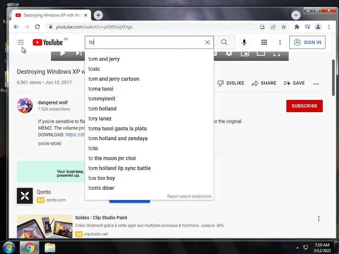
Task: Open the Windows Start menu
Action: pyautogui.click(x=9, y=247)
